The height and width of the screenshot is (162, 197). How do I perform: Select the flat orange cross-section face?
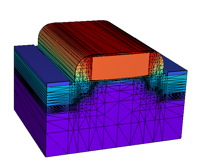[120, 66]
